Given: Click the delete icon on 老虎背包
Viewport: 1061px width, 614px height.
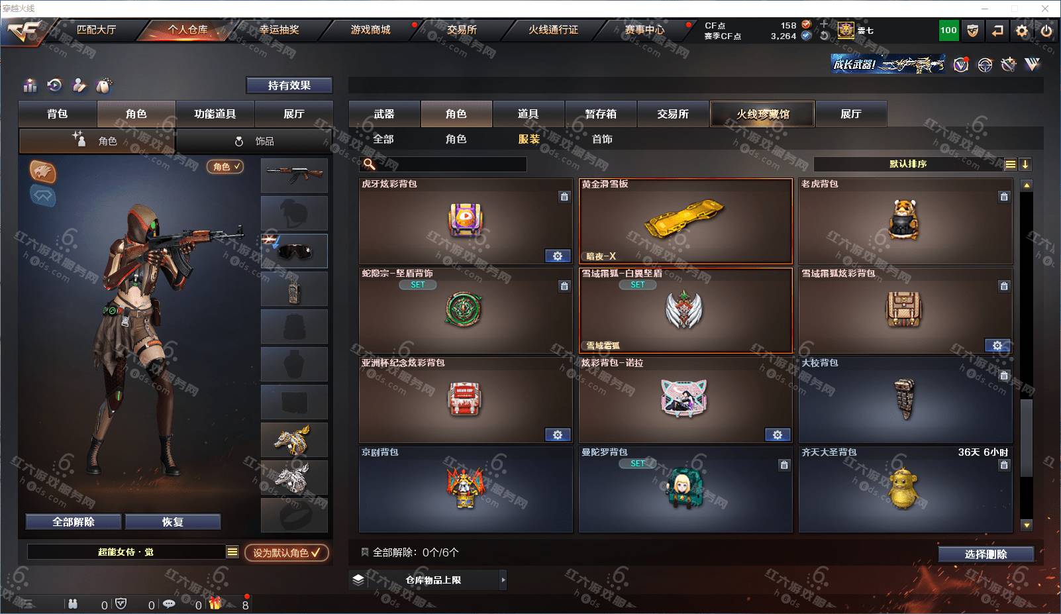Looking at the screenshot, I should pos(1004,197).
